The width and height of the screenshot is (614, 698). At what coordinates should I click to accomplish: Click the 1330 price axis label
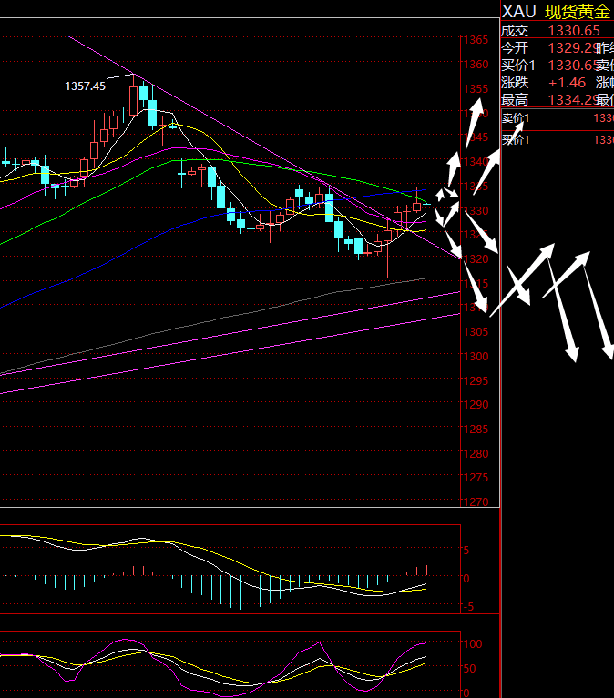(476, 210)
